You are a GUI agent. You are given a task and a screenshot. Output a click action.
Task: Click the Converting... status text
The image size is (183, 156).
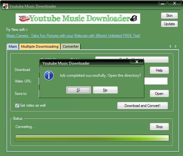(x=25, y=127)
